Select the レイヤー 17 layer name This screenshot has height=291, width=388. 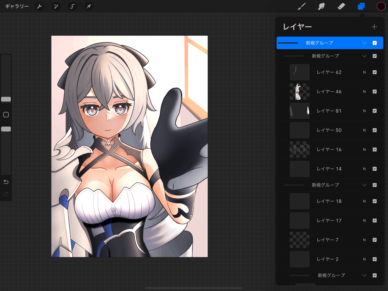(329, 221)
